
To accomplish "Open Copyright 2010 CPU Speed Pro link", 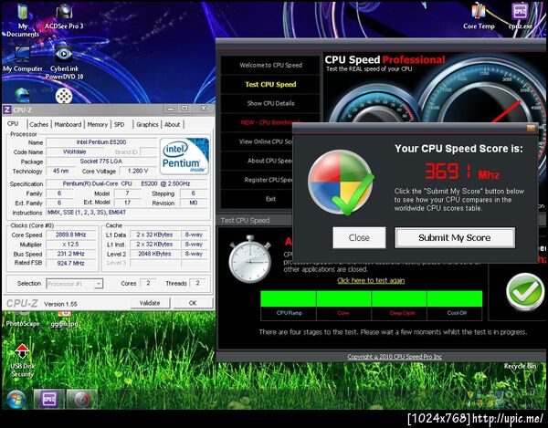I will (x=395, y=357).
